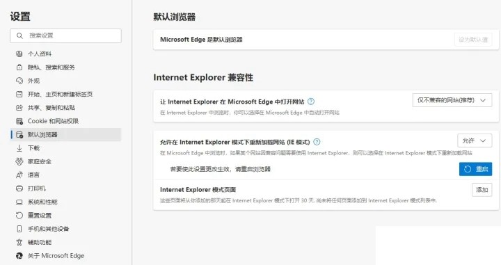The width and height of the screenshot is (501, 265).
Task: Open 重置设置 page
Action: (x=66, y=215)
